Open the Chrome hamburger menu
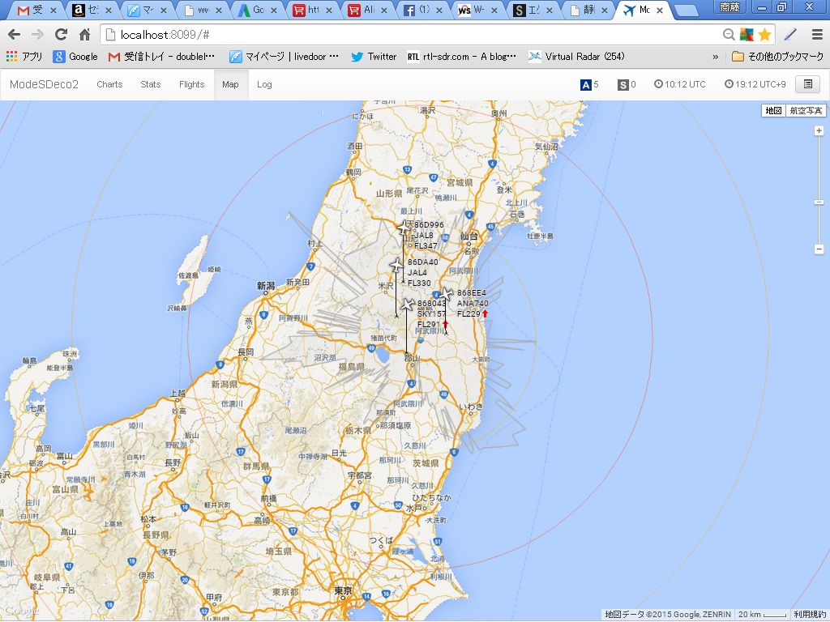This screenshot has width=830, height=622. point(817,35)
